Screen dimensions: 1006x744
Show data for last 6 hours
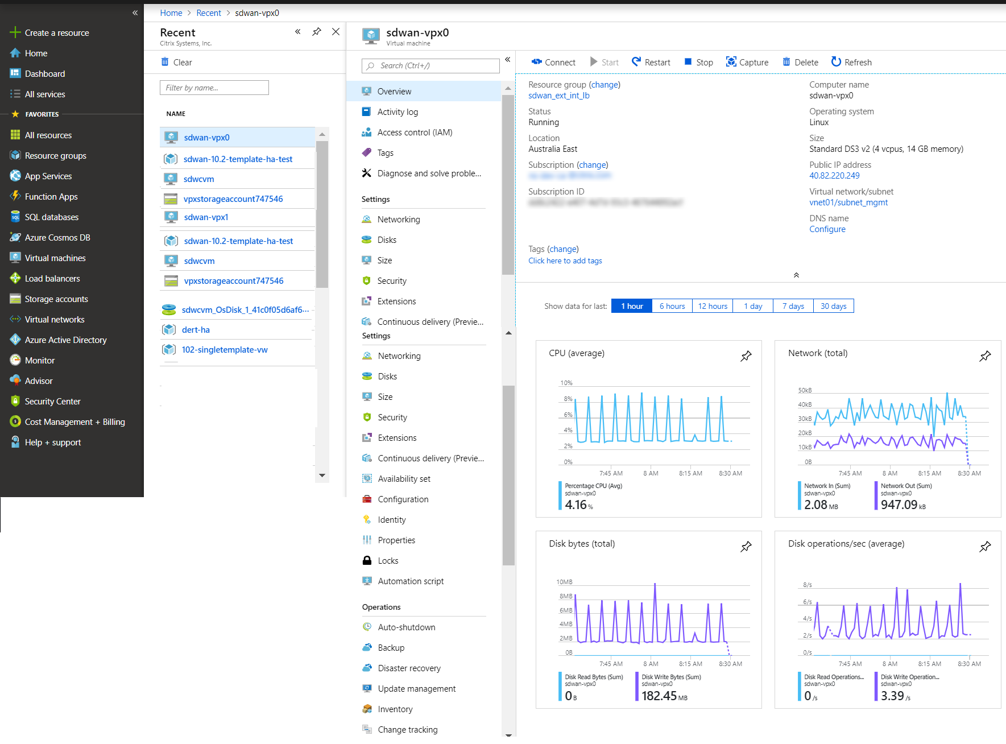tap(672, 306)
